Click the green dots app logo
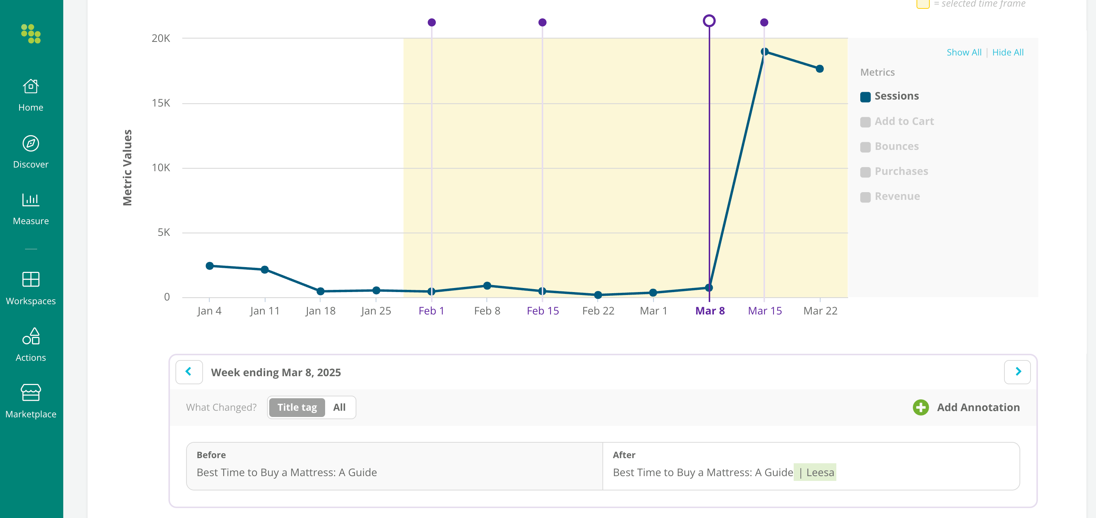This screenshot has height=518, width=1096. coord(31,33)
